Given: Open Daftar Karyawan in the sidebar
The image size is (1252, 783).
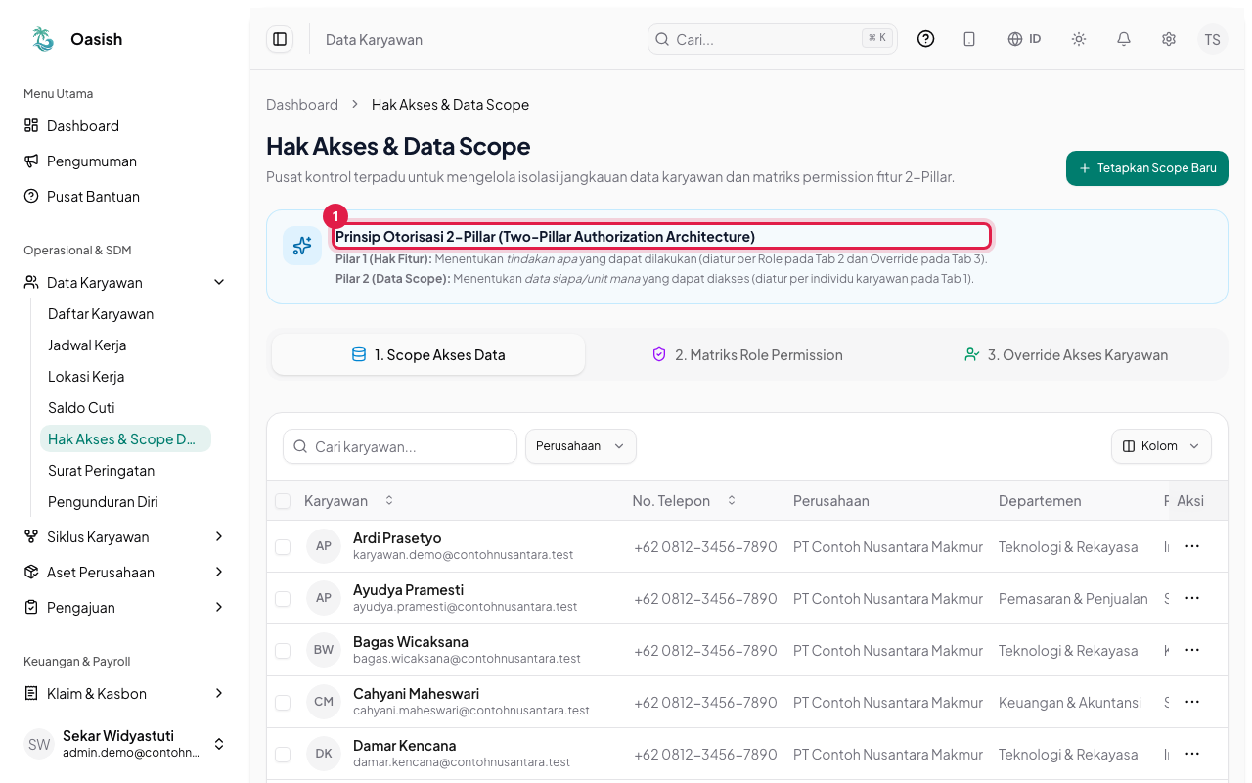Looking at the screenshot, I should click(x=125, y=314).
